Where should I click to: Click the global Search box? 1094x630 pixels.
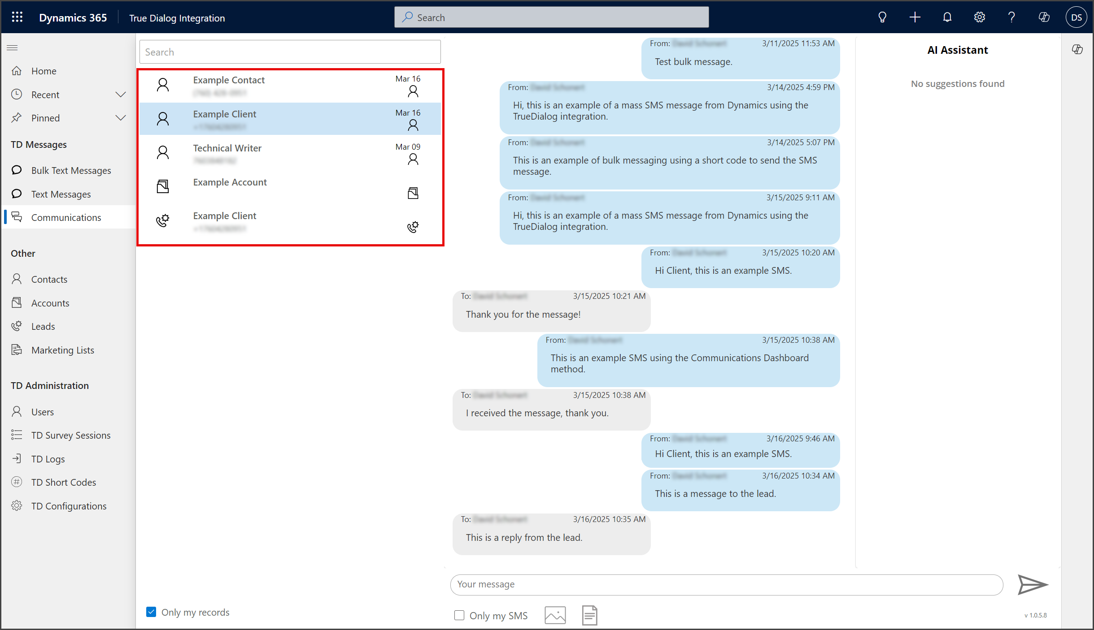[551, 17]
